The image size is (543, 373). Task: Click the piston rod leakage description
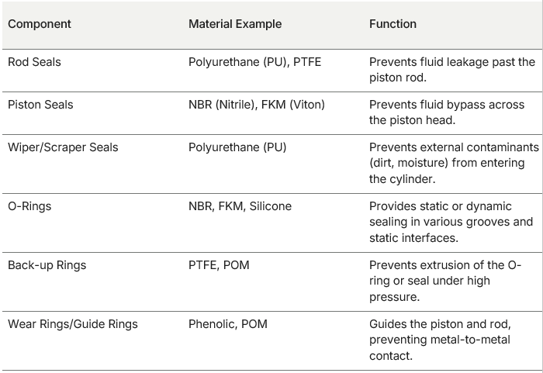click(x=451, y=70)
